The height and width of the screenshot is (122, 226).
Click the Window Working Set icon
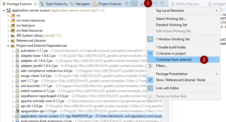[x=150, y=39]
